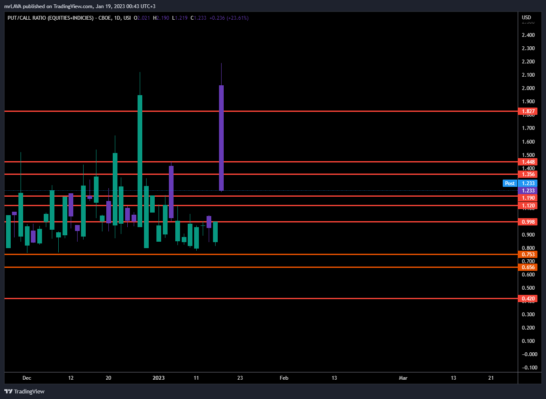
Task: Click the tall purple latest candle
Action: [221, 138]
